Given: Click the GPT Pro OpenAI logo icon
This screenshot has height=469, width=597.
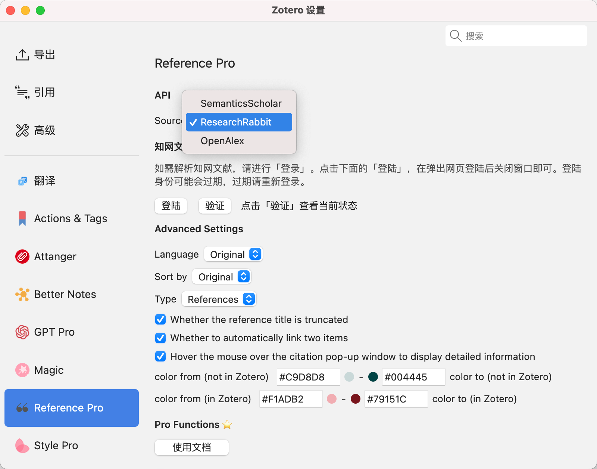Looking at the screenshot, I should pyautogui.click(x=22, y=332).
